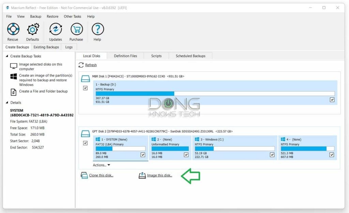The width and height of the screenshot is (349, 213).
Task: Click Windows flag icon on partition 4
Action: [x=283, y=139]
